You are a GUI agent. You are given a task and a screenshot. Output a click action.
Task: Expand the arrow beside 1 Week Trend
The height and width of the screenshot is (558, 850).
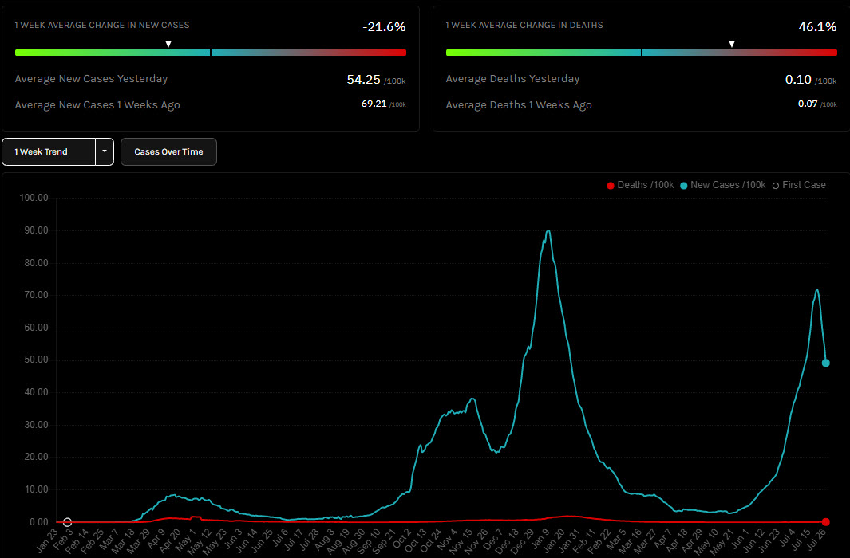coord(105,151)
